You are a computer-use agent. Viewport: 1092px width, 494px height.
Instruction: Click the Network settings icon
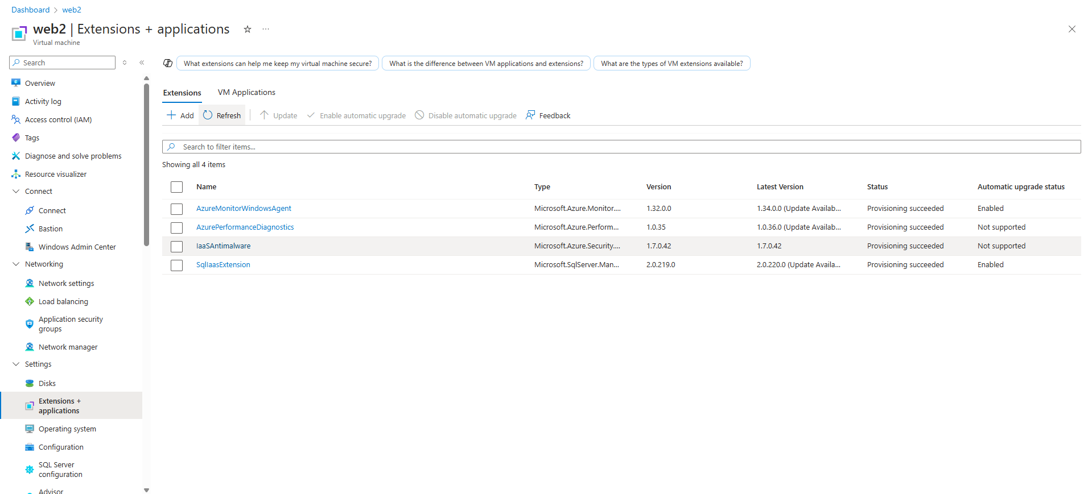(30, 283)
